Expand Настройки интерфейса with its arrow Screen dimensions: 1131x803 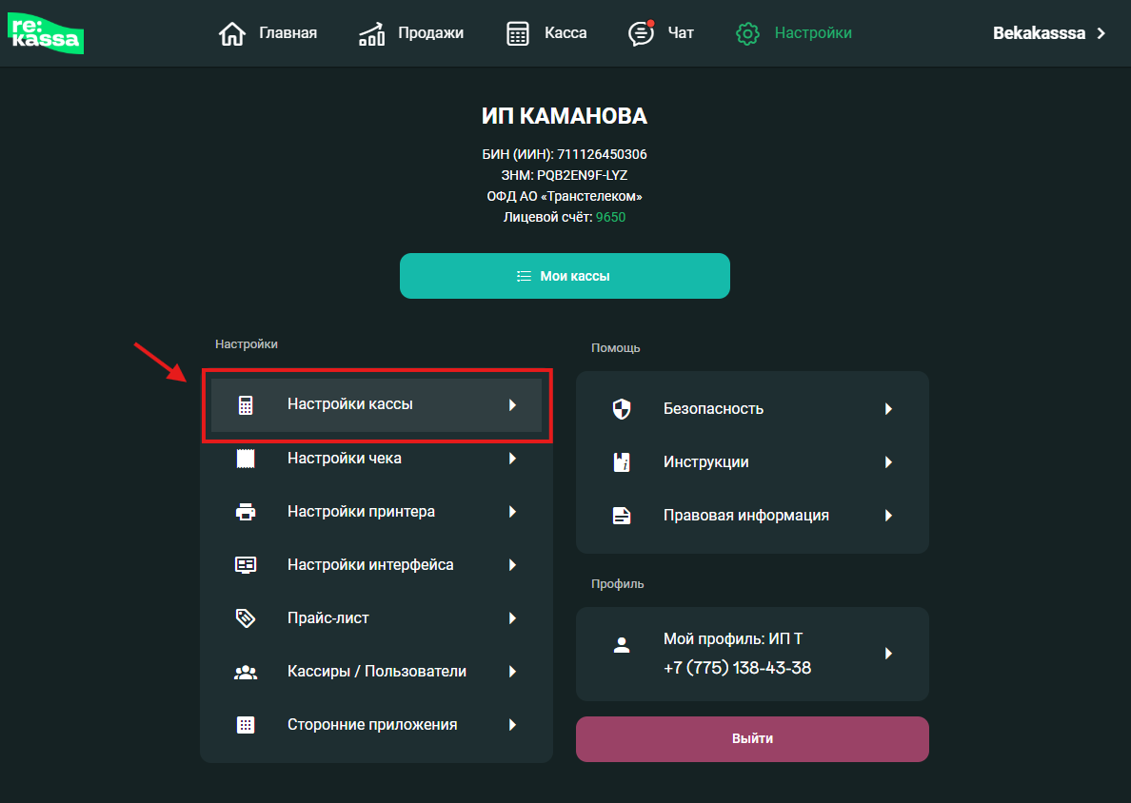click(x=512, y=565)
